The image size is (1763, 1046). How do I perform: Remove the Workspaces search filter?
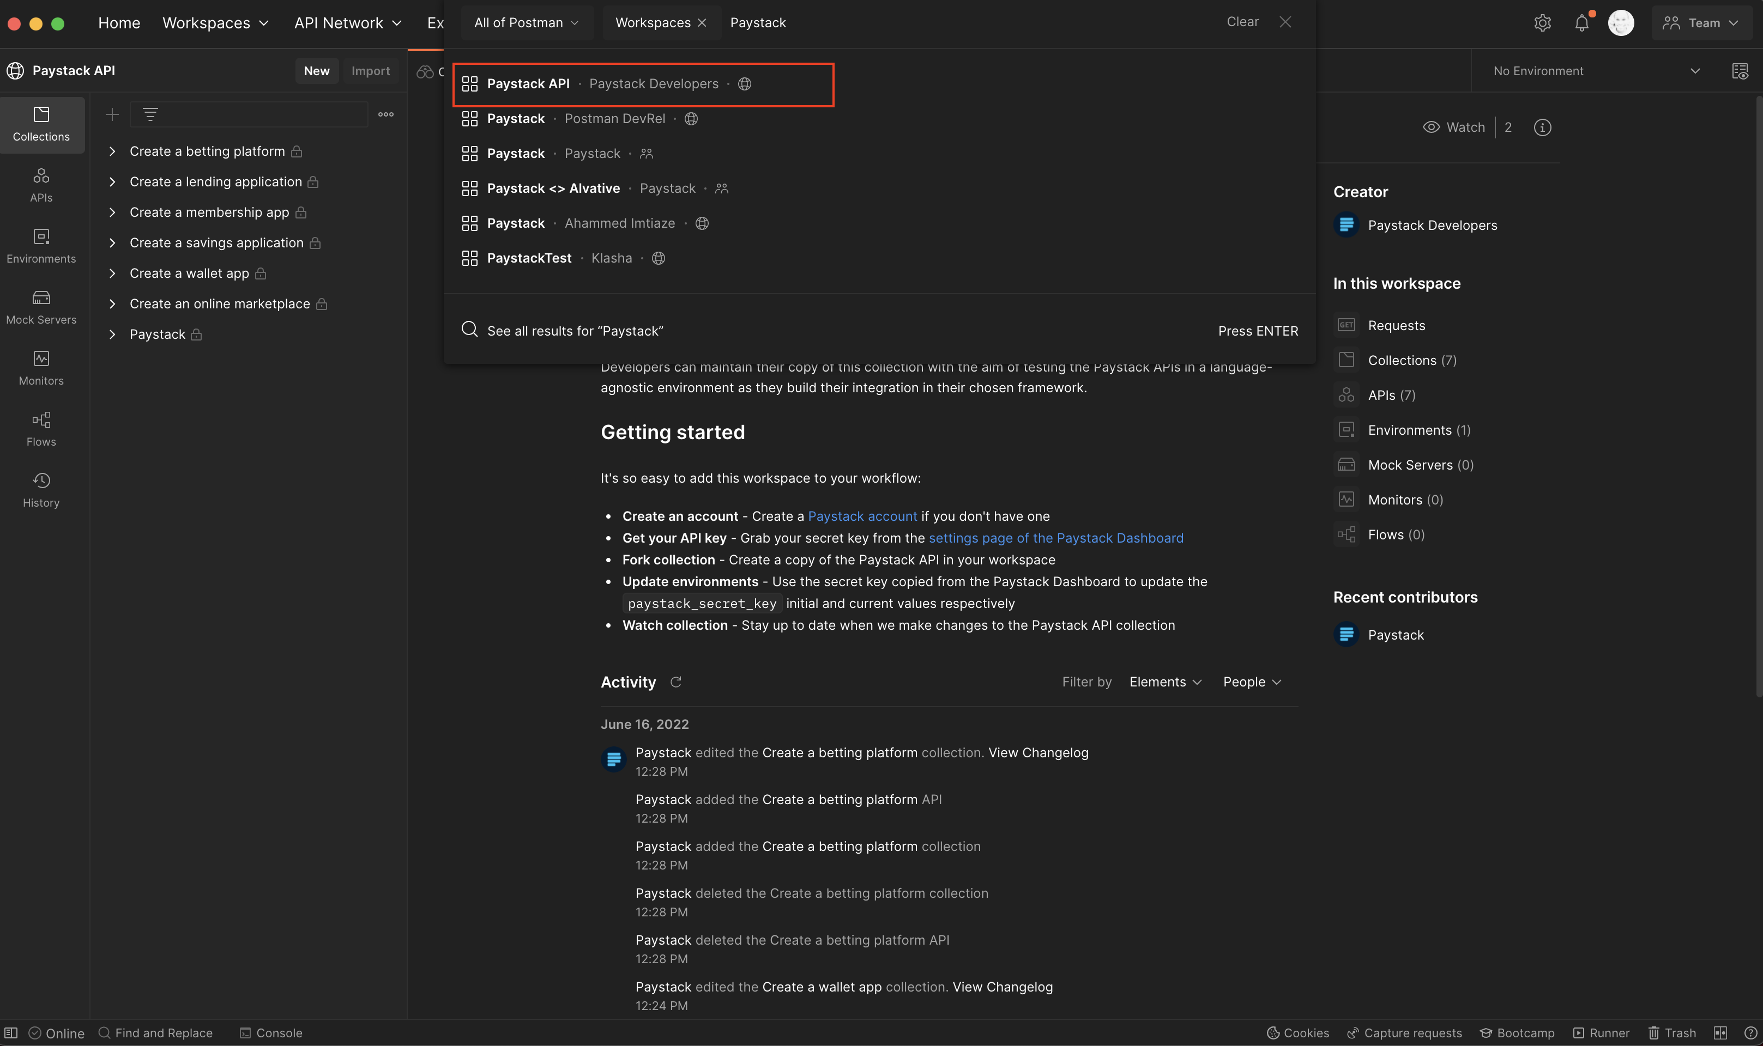point(702,22)
